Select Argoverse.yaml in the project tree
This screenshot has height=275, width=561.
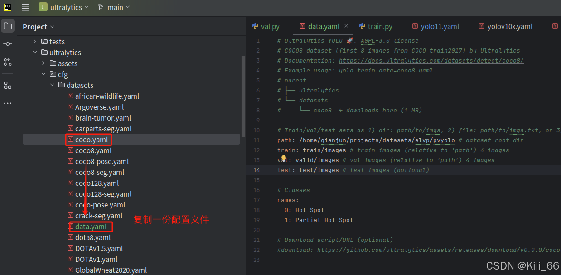[99, 107]
